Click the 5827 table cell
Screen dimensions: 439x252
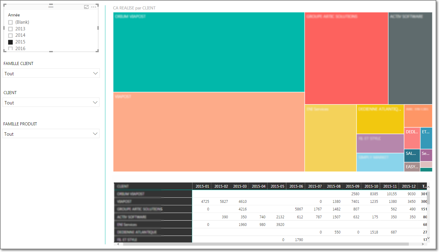tap(224, 201)
